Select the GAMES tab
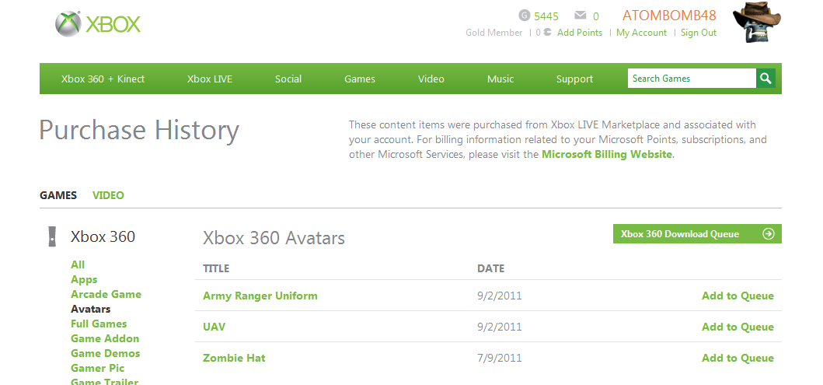823x385 pixels. (58, 195)
